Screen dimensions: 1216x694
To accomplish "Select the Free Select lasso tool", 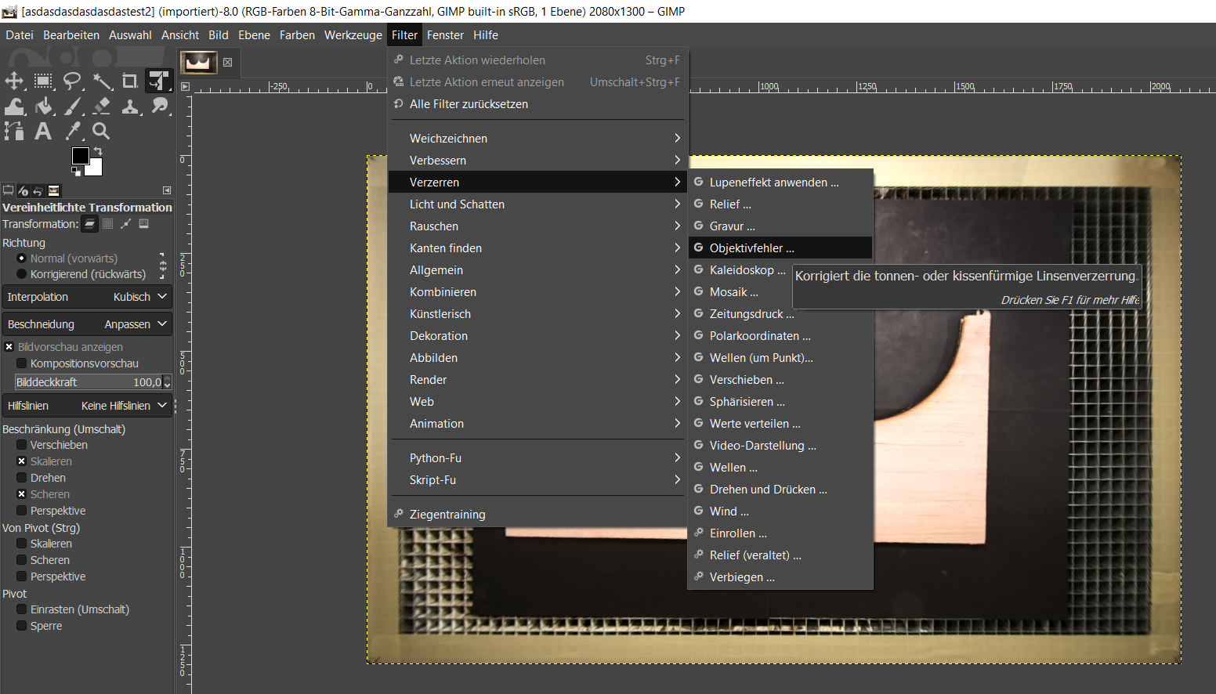I will 72,81.
